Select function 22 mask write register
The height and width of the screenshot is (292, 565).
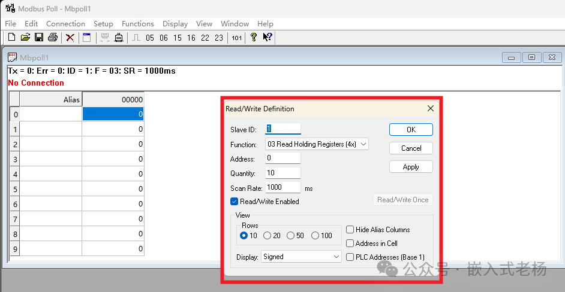tap(205, 38)
